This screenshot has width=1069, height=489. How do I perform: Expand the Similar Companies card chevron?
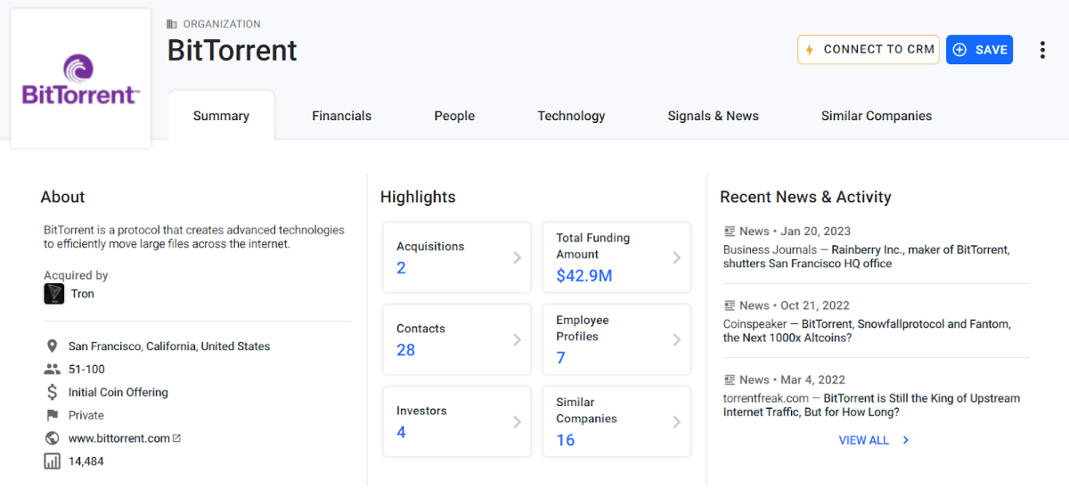pos(676,421)
